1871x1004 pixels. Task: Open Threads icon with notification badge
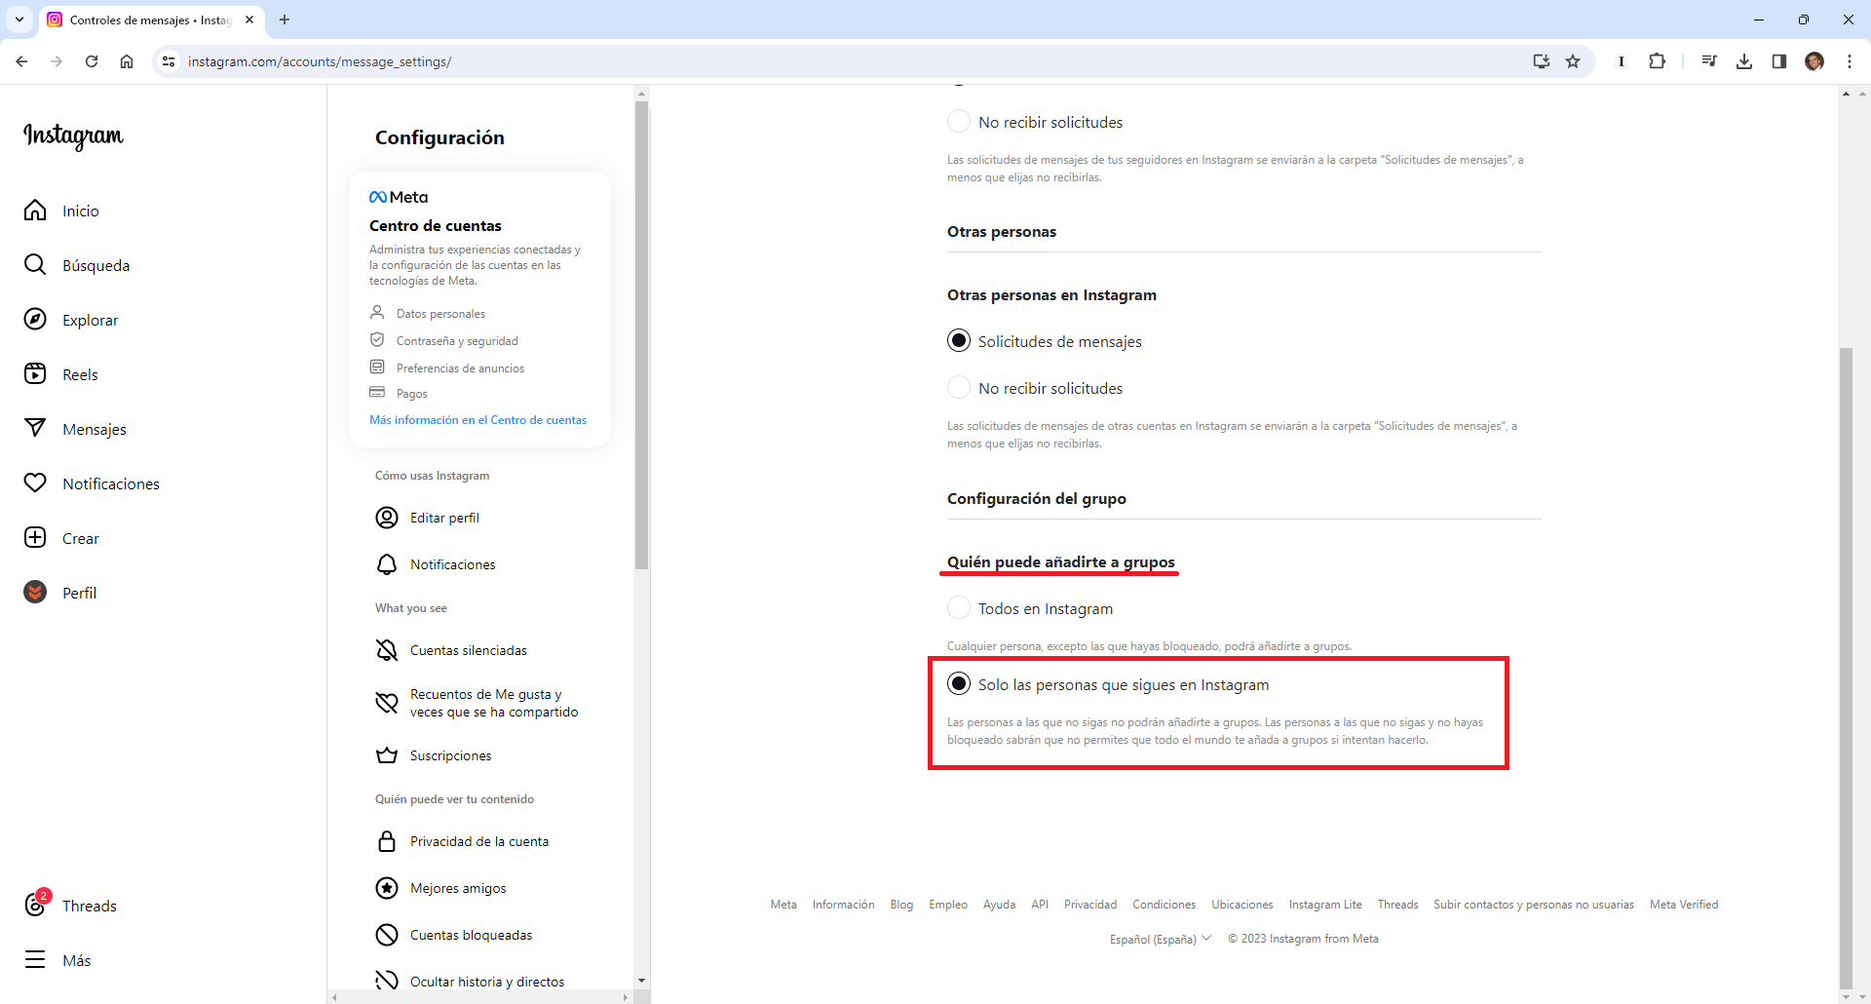coord(35,906)
